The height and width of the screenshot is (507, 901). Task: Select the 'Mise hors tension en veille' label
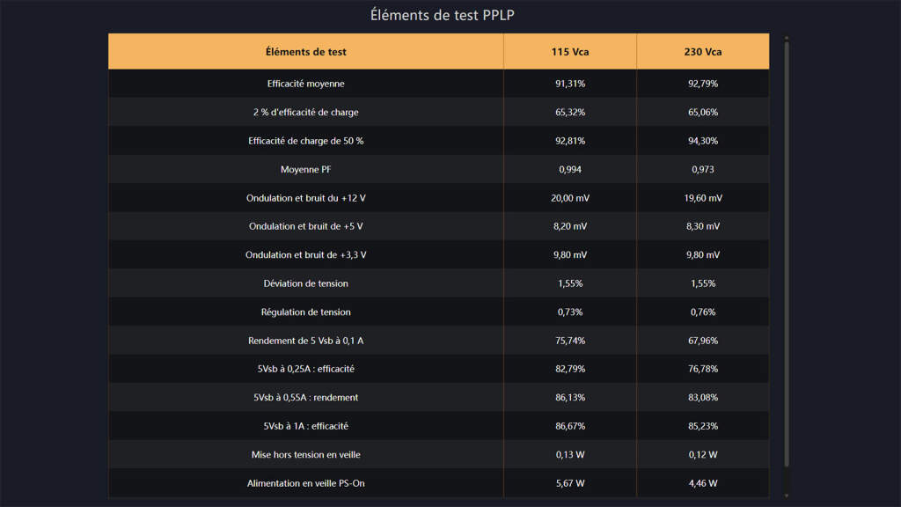(305, 454)
